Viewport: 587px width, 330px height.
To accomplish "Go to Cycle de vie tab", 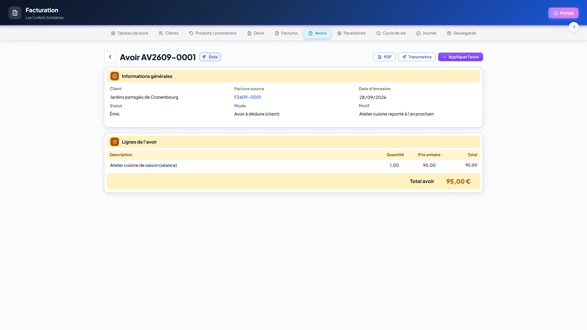I will [x=391, y=33].
